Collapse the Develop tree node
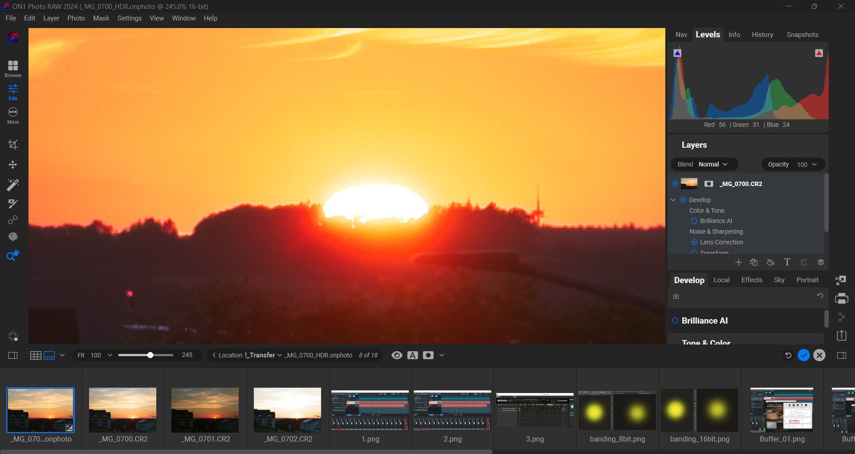This screenshot has height=454, width=855. [x=673, y=200]
